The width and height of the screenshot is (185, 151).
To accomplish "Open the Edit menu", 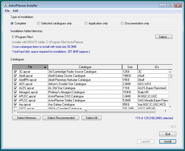I will coord(16,11).
